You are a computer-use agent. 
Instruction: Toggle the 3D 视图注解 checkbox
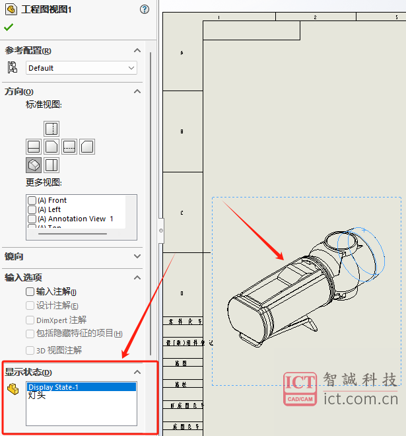tap(30, 350)
